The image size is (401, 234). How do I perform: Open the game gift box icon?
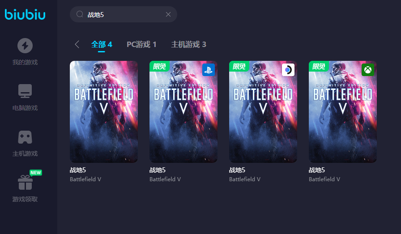point(25,183)
